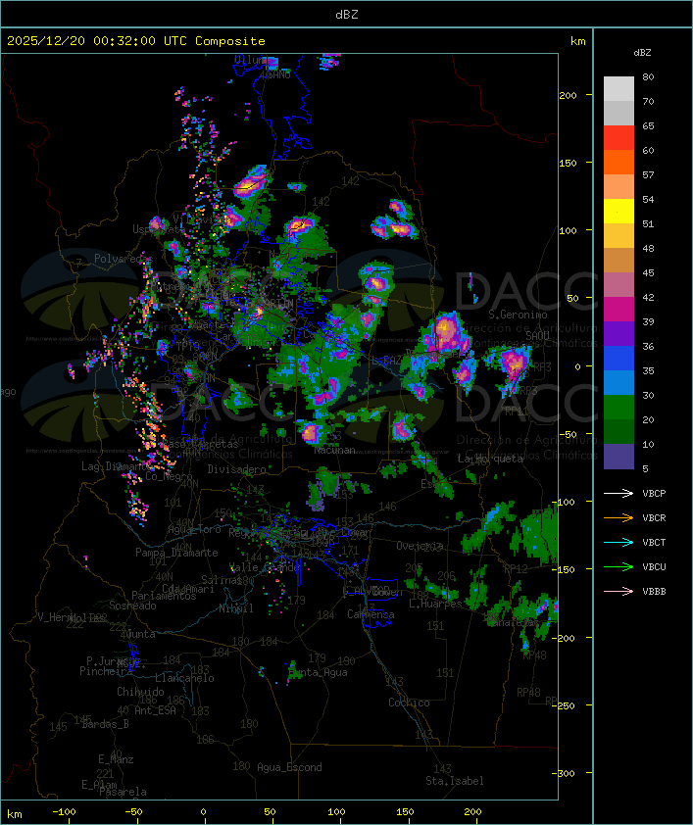This screenshot has width=693, height=825.
Task: Select the green 20-30 dBZ swatch
Action: click(619, 407)
